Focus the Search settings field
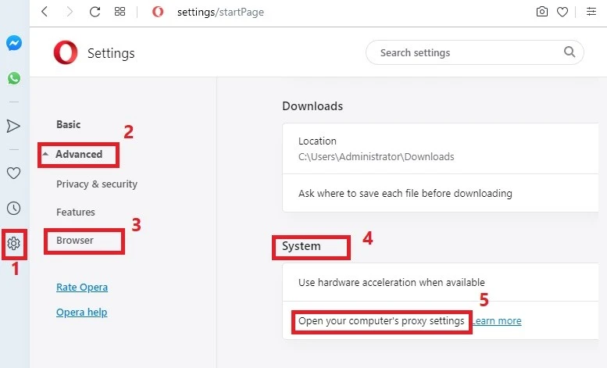Viewport: 607px width, 368px height. click(x=475, y=52)
